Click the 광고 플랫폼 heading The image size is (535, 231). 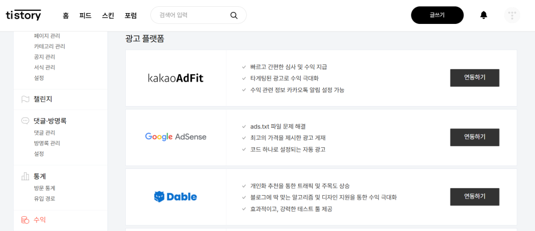[x=145, y=39]
